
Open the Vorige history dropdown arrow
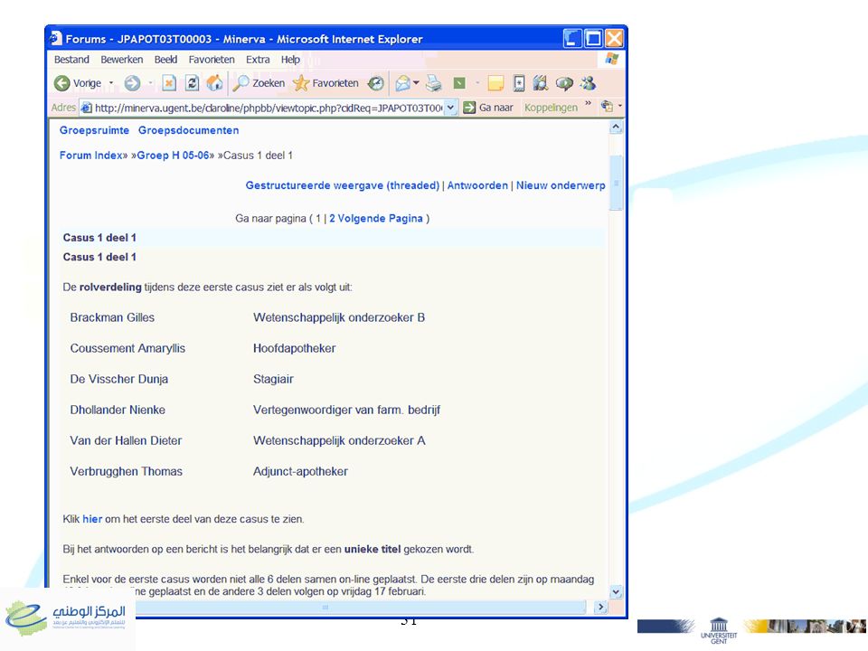pos(111,83)
